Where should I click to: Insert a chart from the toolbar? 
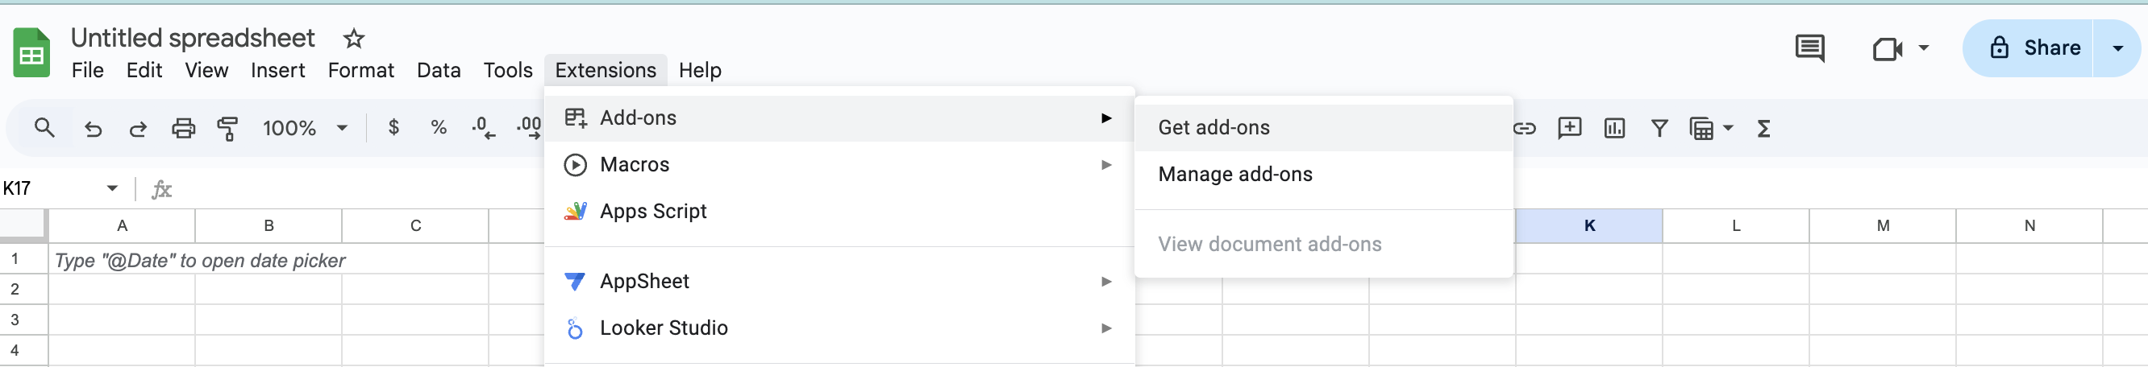[1614, 128]
